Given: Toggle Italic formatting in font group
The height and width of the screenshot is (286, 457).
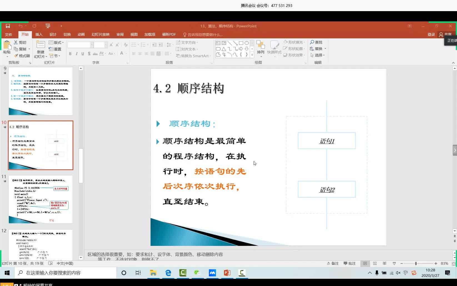Looking at the screenshot, I should 76,54.
